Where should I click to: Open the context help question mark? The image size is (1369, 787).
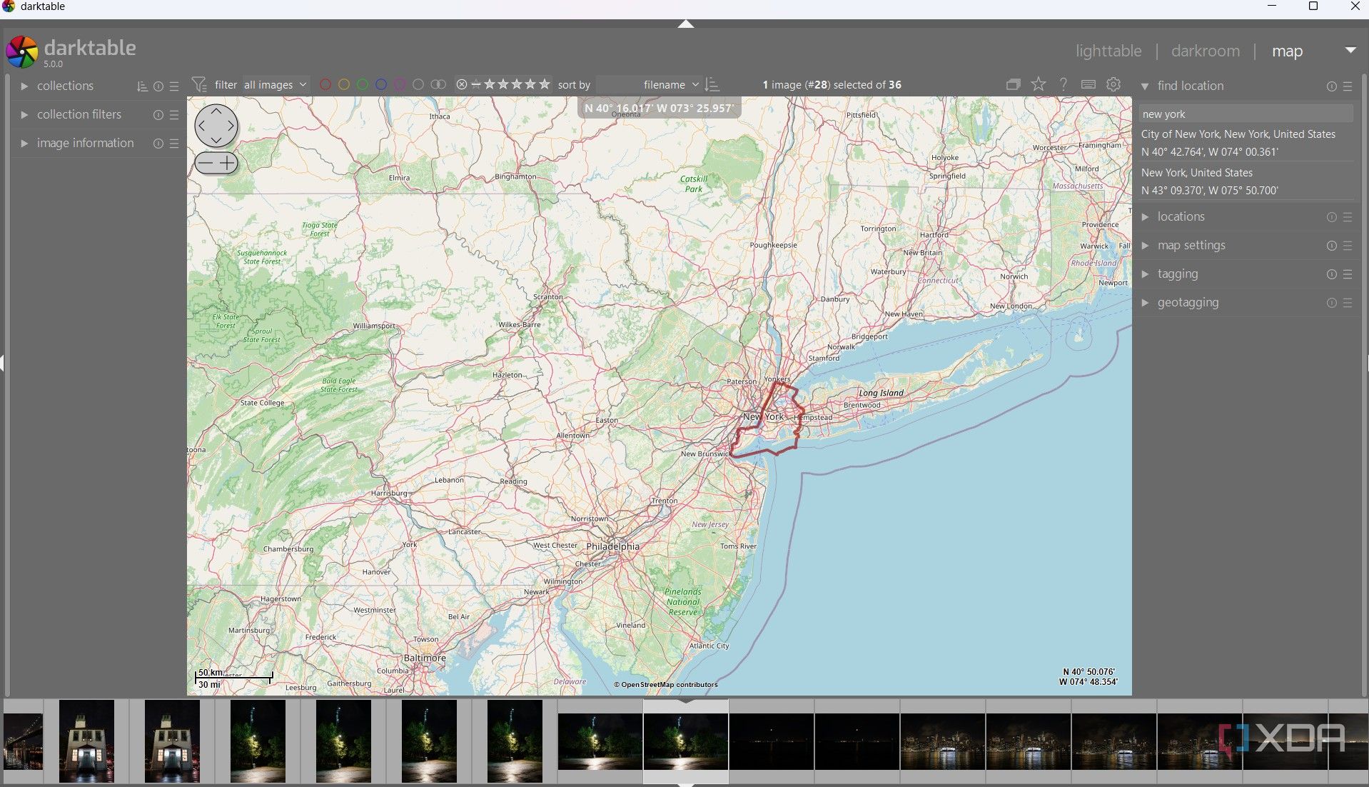coord(1064,85)
